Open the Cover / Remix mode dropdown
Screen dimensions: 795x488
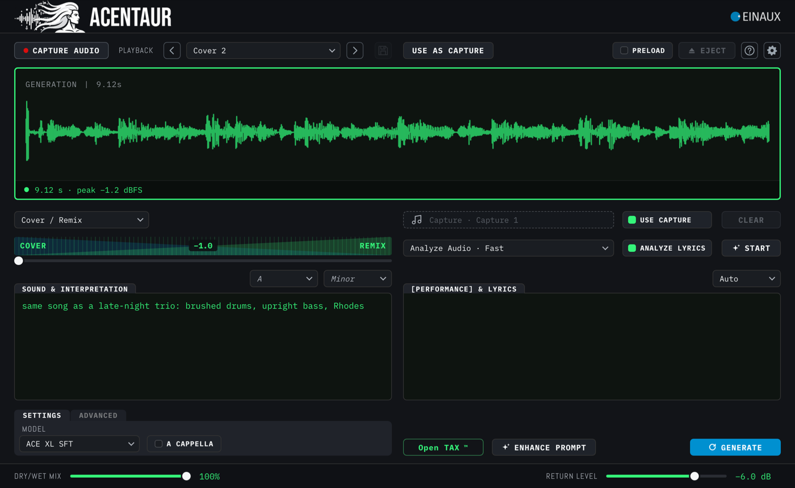[82, 220]
